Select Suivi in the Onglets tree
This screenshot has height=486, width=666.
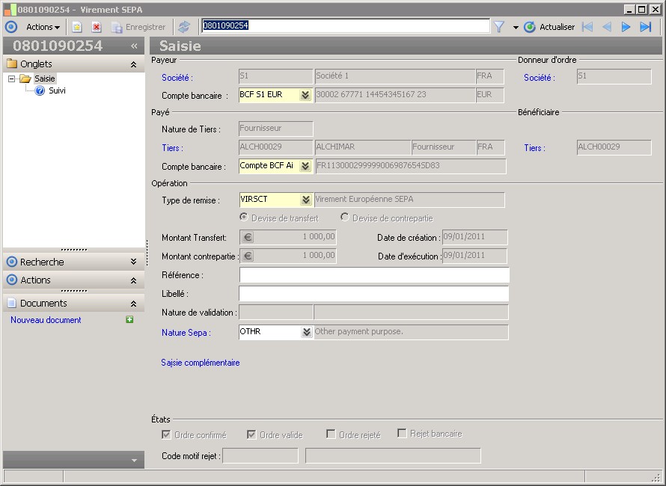pos(57,90)
